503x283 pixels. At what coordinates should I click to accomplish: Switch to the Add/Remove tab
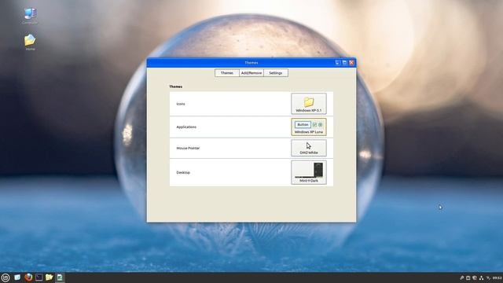pyautogui.click(x=251, y=73)
